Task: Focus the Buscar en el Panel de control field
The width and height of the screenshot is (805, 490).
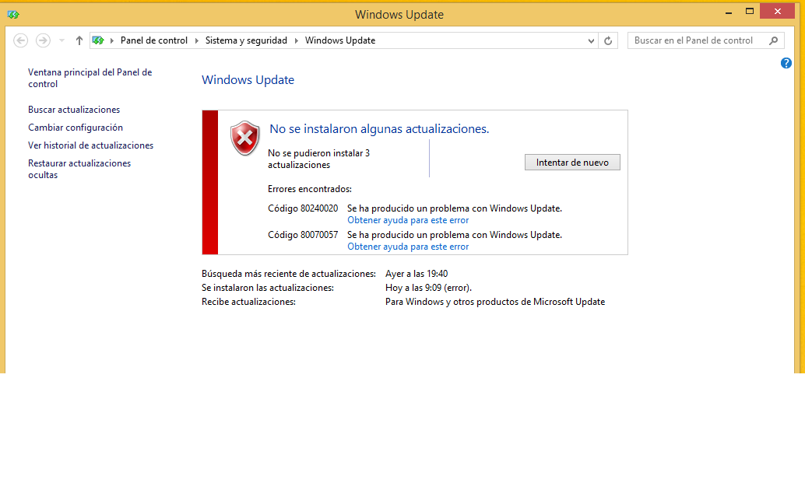Action: 706,40
